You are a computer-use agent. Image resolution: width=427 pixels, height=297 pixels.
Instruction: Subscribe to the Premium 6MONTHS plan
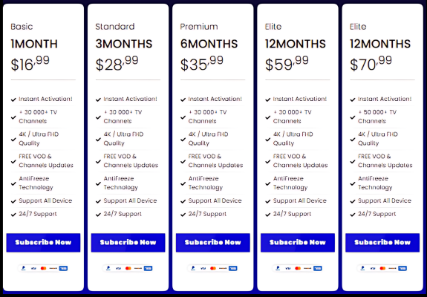pos(213,243)
